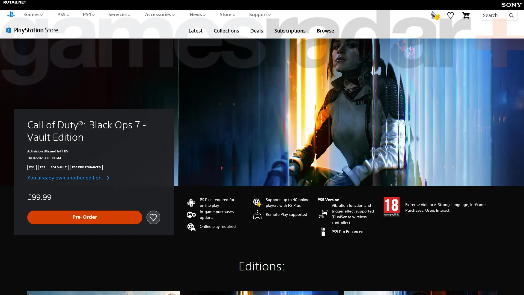Click the PS5 Version label

click(328, 200)
